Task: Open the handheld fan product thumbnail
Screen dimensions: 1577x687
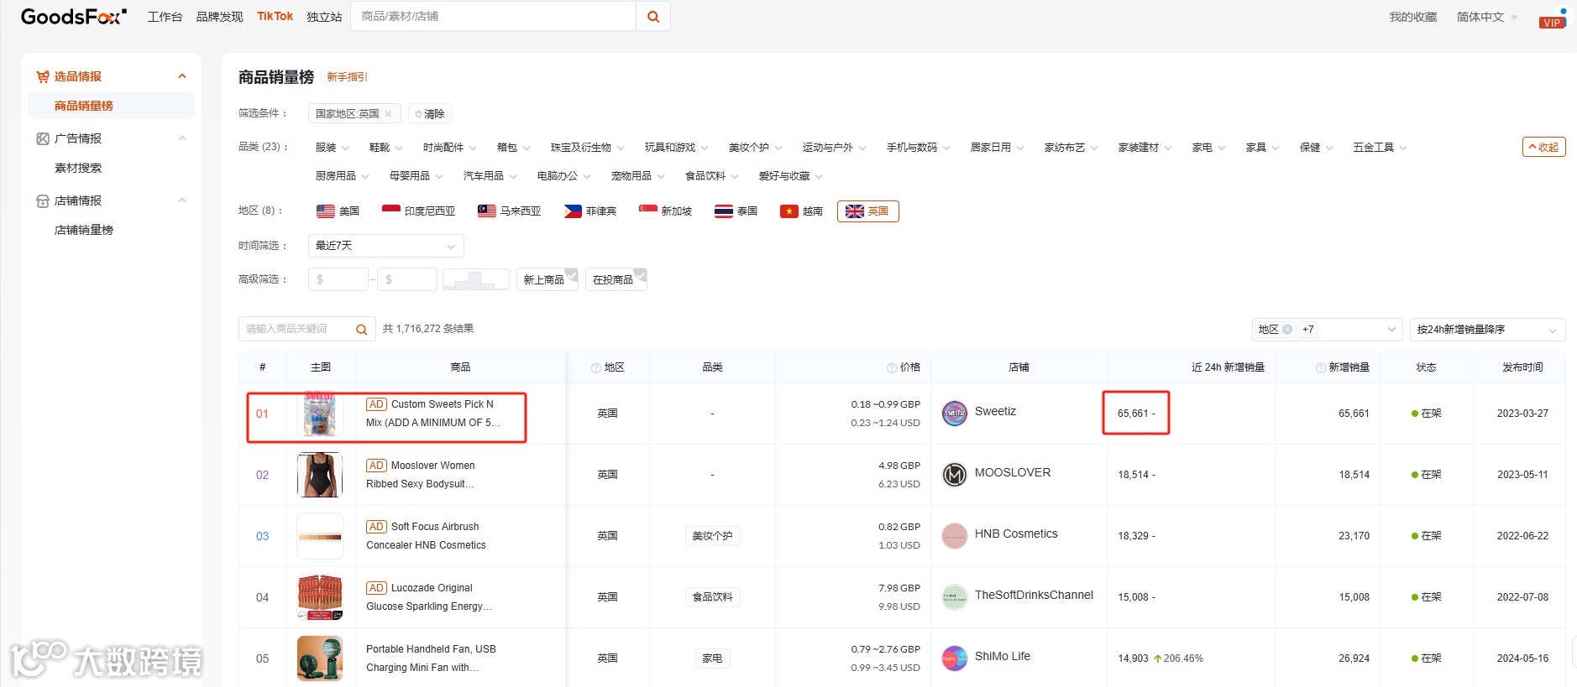Action: 319,658
